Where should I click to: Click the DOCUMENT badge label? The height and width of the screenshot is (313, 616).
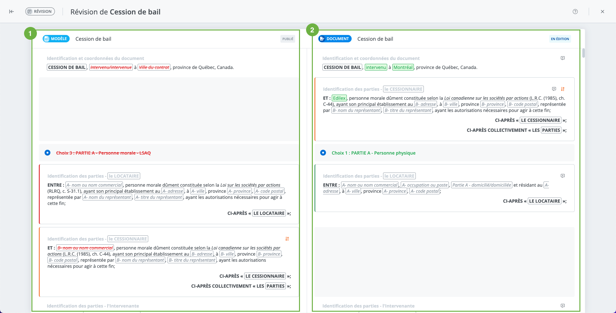335,39
